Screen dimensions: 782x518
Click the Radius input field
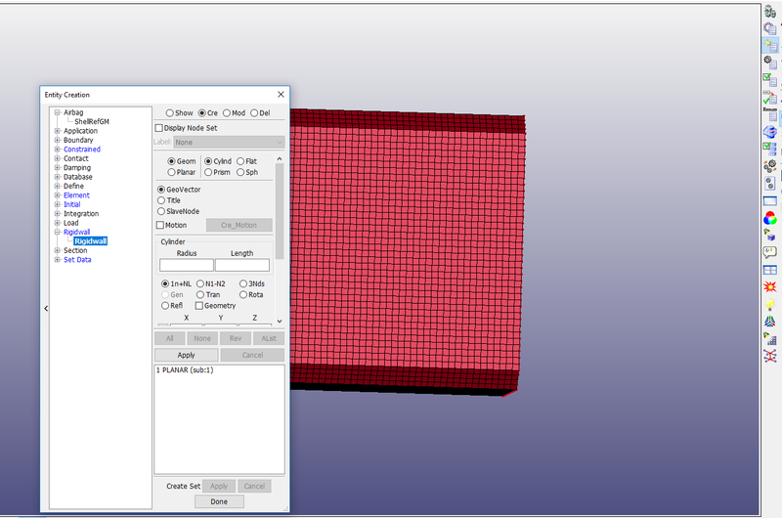point(187,265)
